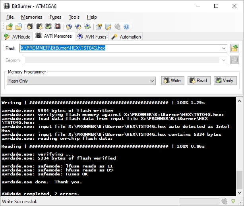Open the settings window toolbar icon
The width and height of the screenshot is (244, 206).
(99, 27)
